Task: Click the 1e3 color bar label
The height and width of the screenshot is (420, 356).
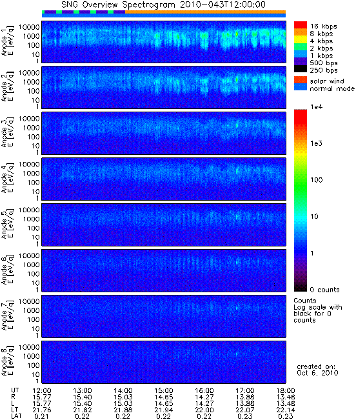Action: point(317,144)
